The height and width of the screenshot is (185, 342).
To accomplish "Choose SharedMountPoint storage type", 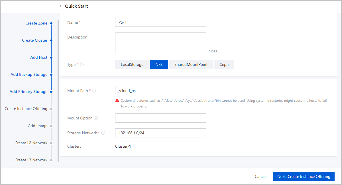I will tap(191, 64).
